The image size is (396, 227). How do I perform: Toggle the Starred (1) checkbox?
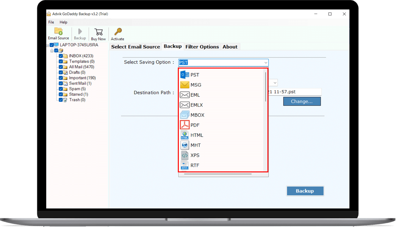click(x=61, y=94)
